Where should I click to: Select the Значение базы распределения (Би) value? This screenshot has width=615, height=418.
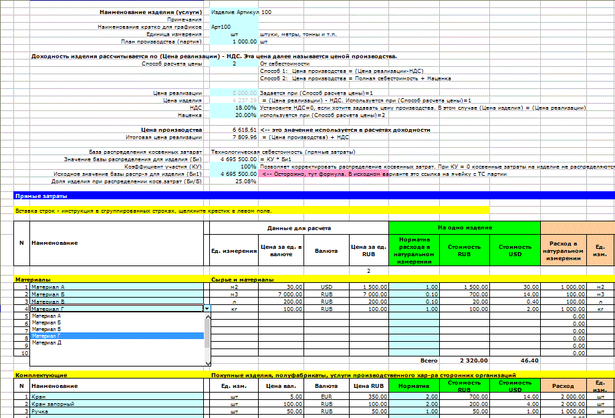(x=234, y=159)
